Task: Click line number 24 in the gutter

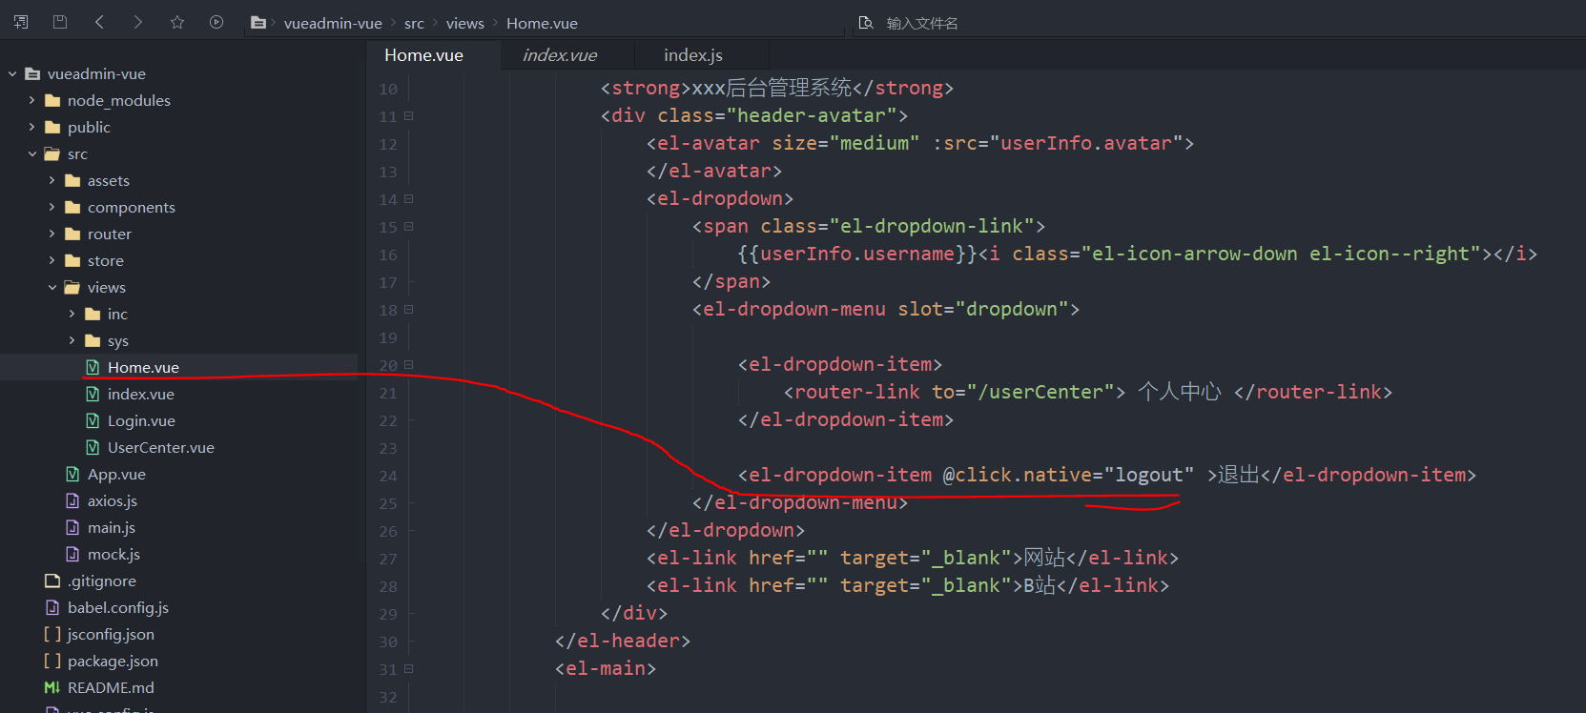Action: 387,476
